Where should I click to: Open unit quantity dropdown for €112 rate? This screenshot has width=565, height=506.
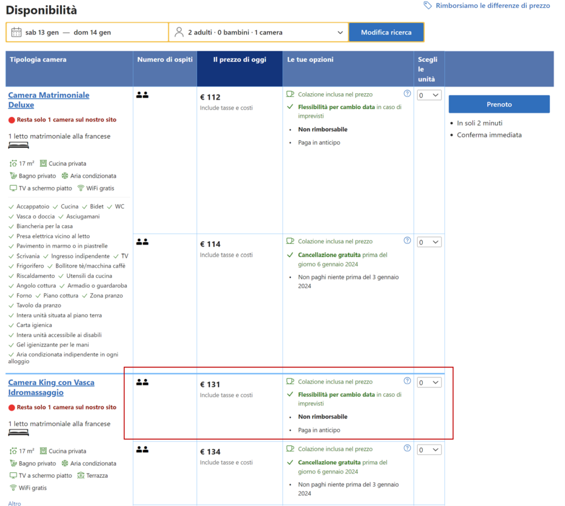[x=429, y=95]
